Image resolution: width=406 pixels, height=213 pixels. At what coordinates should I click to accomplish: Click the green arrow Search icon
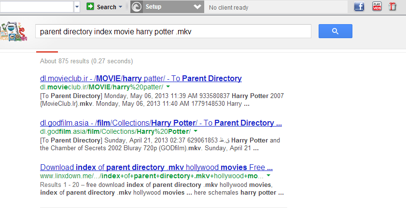click(x=90, y=6)
